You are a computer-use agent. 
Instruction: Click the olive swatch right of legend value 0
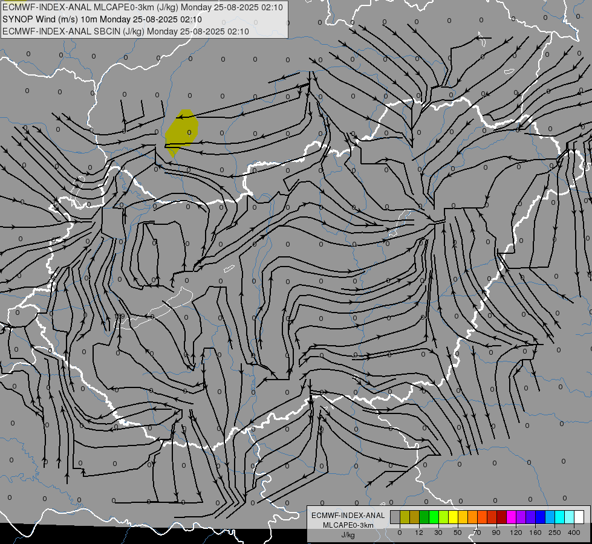click(405, 517)
